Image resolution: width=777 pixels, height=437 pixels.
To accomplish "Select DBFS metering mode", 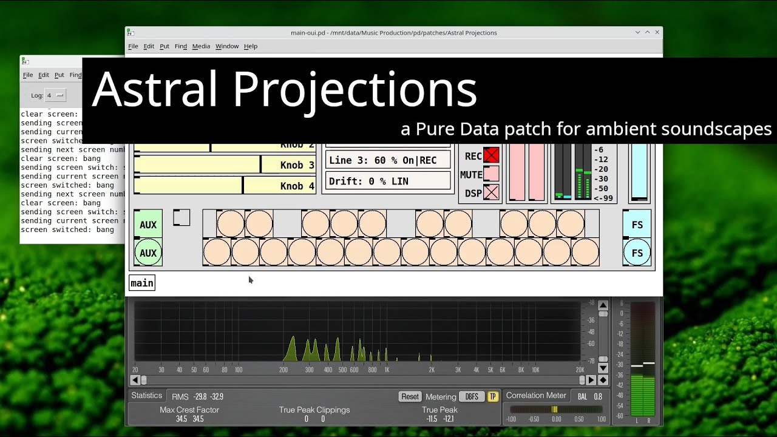I will click(x=472, y=396).
